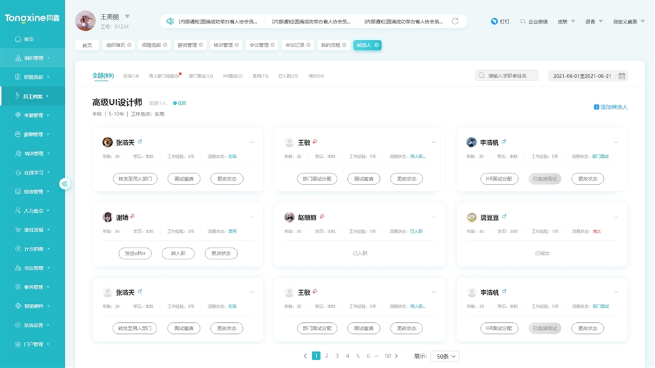Click the refresh icon in the notification bar
Image resolution: width=655 pixels, height=368 pixels.
455,22
